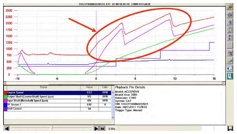Click the Model Year: 2008 line
The width and height of the screenshot is (237, 134).
coord(126,95)
